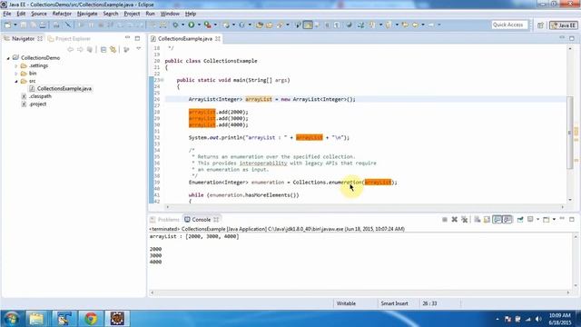Click the volume icon in system tray
This screenshot has height=327, width=581.
538,319
